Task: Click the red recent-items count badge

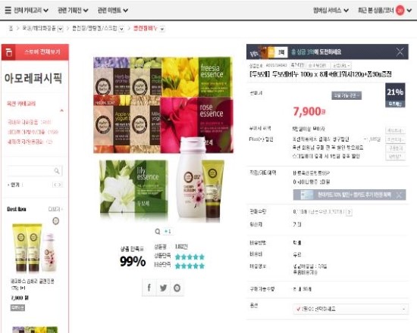Action: coord(400,11)
